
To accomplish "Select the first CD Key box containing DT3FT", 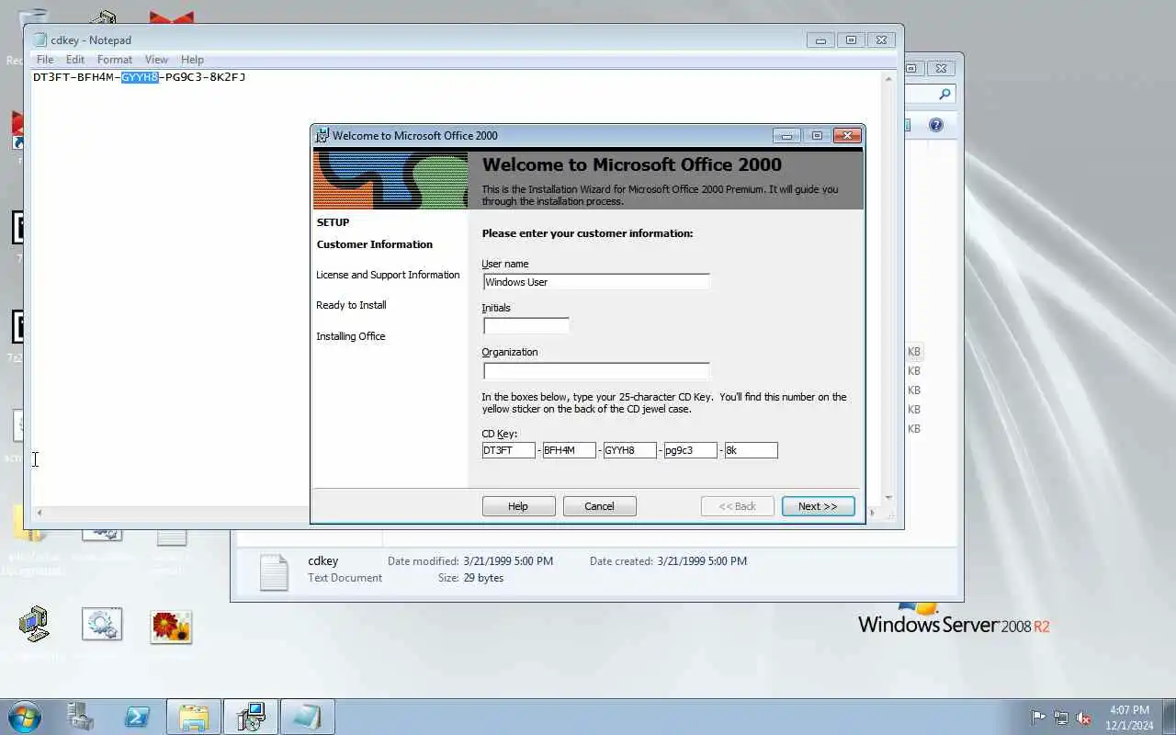I will point(509,450).
